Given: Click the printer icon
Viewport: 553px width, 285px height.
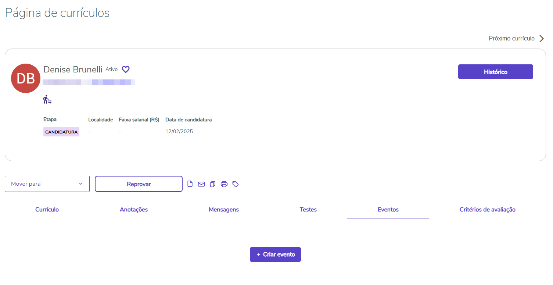Looking at the screenshot, I should pyautogui.click(x=224, y=184).
